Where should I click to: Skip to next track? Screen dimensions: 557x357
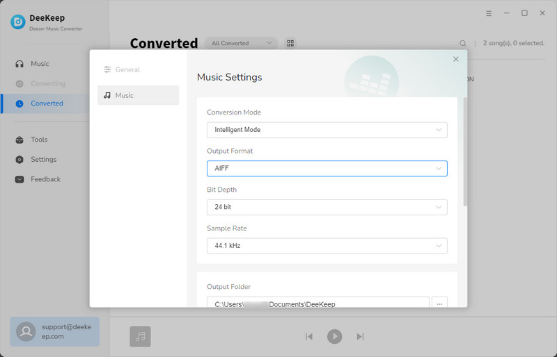[360, 336]
